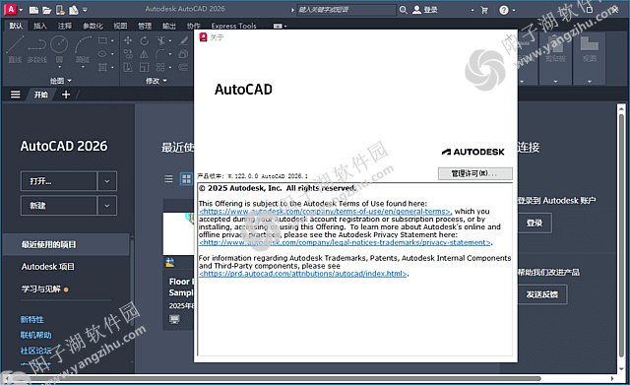Viewport: 630px width, 385px height.
Task: Open the autocad attributions index.html link
Action: pos(304,274)
